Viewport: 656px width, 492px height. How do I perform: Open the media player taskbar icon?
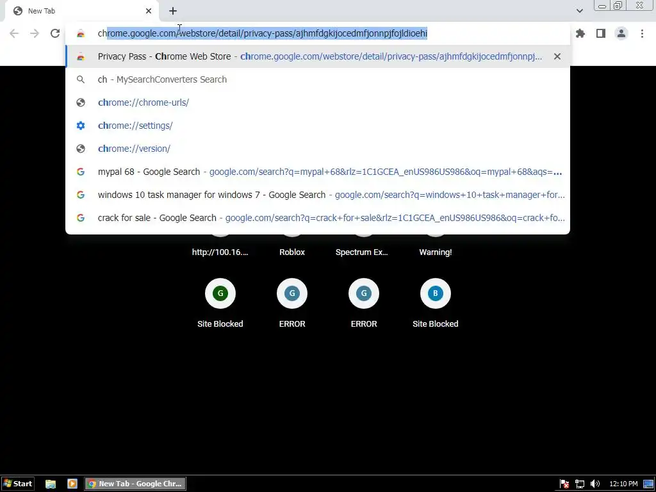pos(72,484)
